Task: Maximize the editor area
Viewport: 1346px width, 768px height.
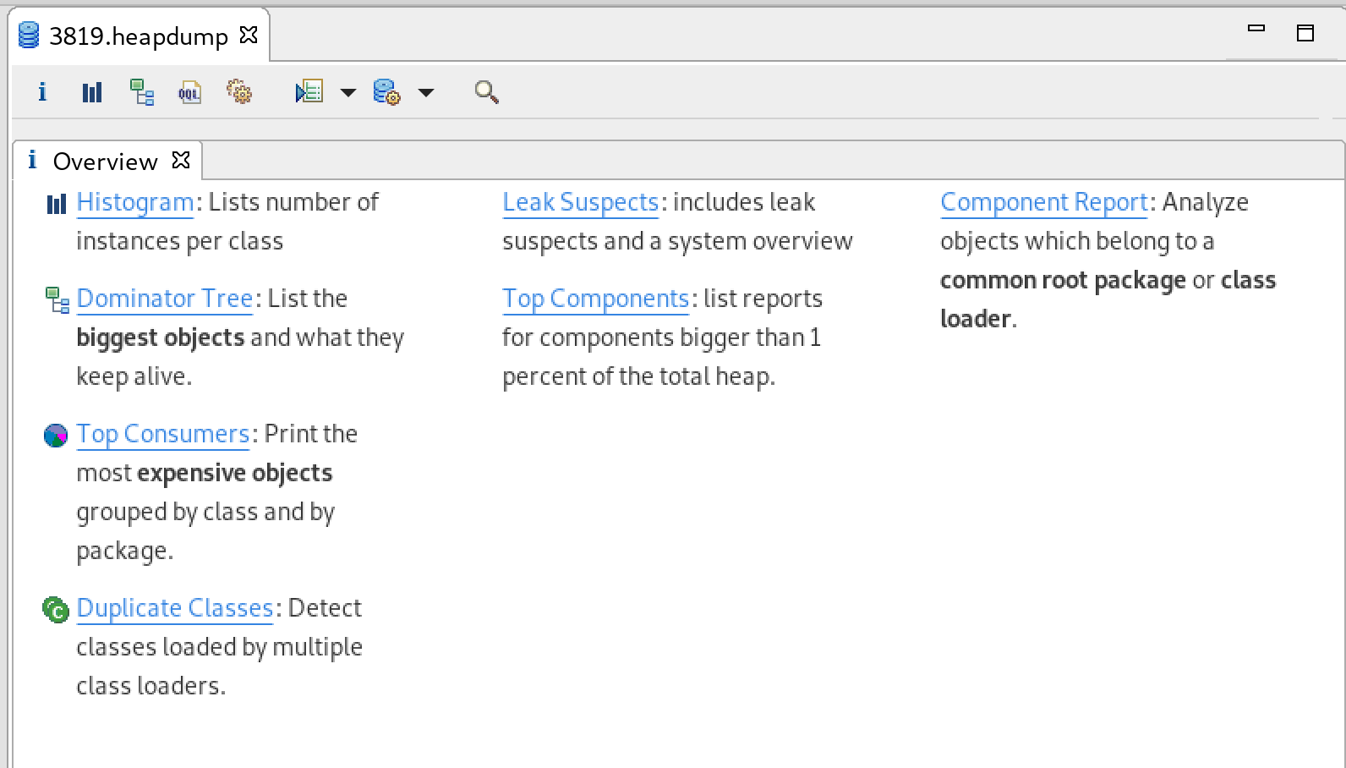Action: [x=1305, y=33]
